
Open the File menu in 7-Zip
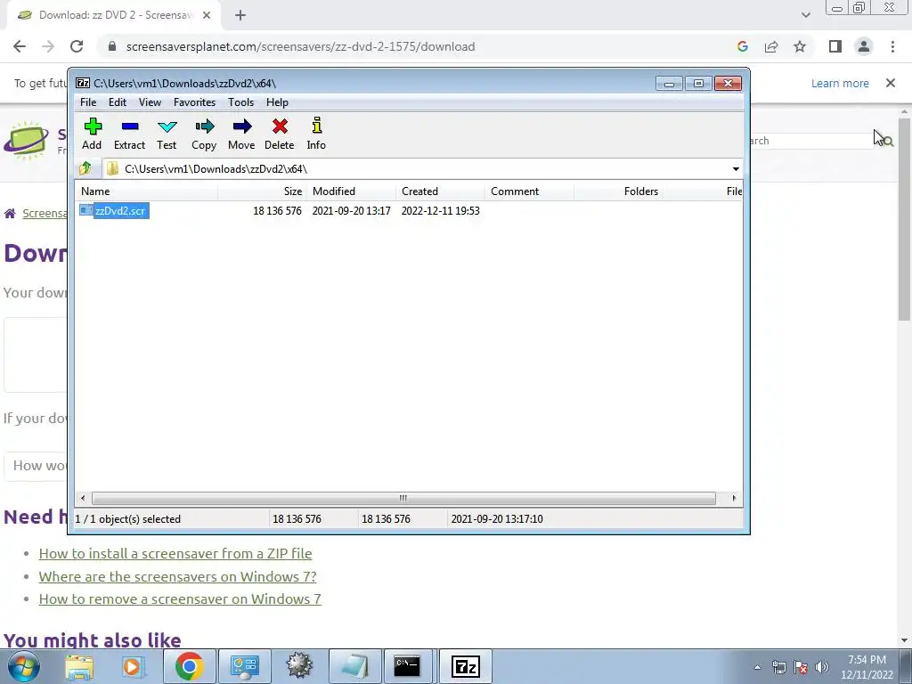click(88, 102)
